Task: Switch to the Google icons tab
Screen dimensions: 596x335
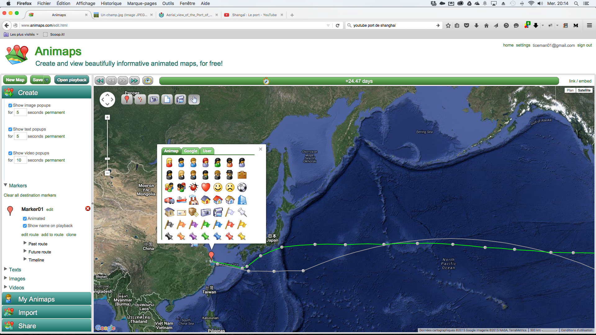Action: (x=191, y=151)
